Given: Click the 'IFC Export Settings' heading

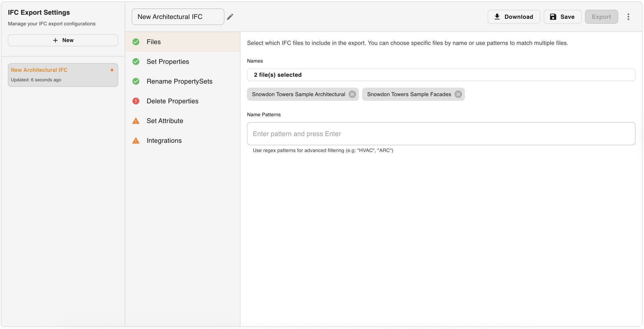Looking at the screenshot, I should click(39, 12).
